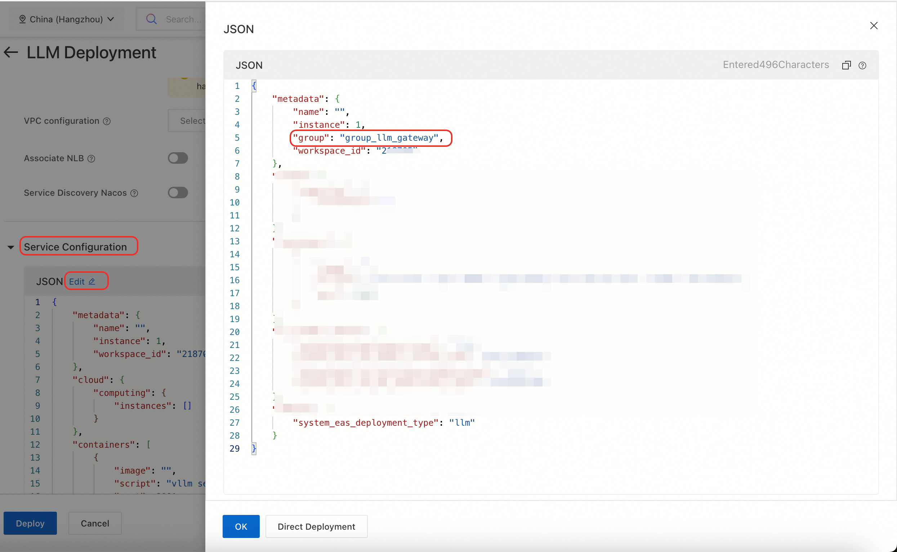Click the Deploy button
This screenshot has width=897, height=552.
pos(30,523)
